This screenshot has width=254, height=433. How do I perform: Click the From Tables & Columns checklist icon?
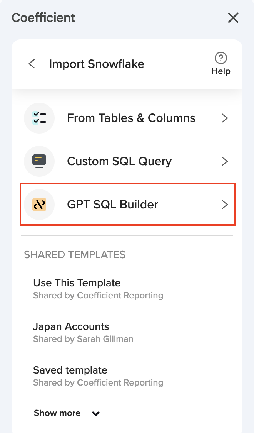39,118
